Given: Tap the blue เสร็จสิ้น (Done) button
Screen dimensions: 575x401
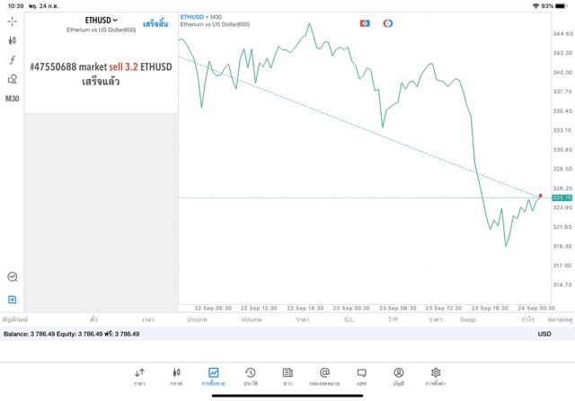Looking at the screenshot, I should [x=155, y=22].
